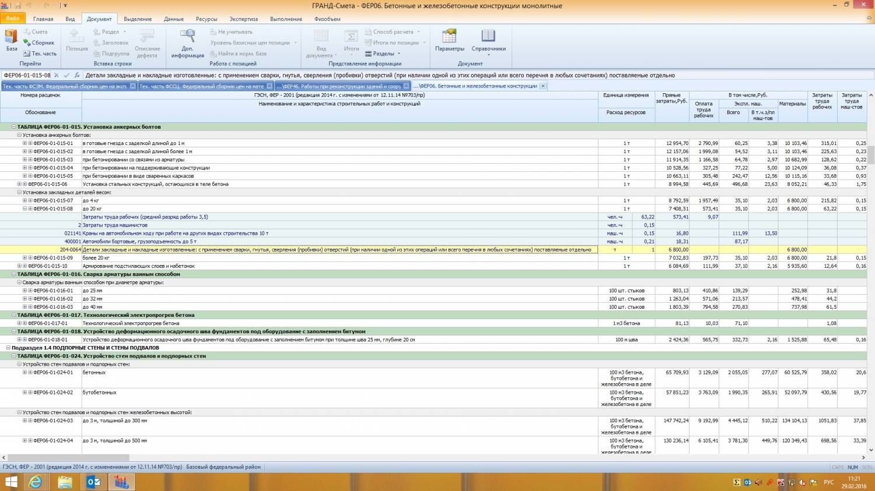Open the Файл menu

click(x=12, y=19)
